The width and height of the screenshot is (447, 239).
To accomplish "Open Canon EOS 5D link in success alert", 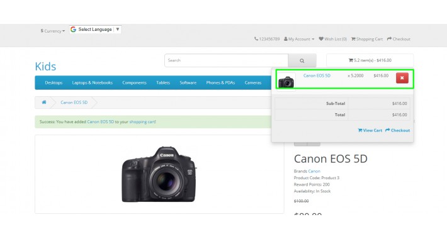I will pos(100,121).
